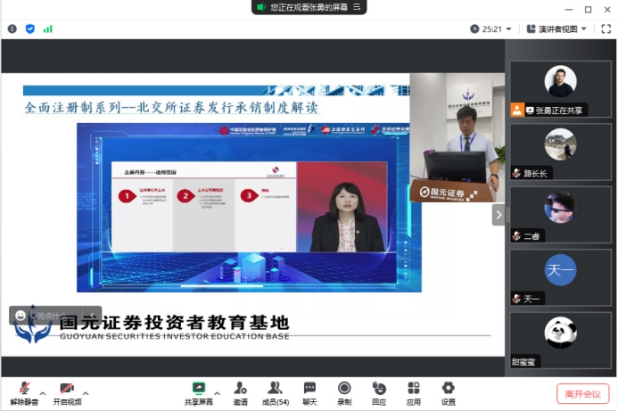Click the shared slide video frame
The width and height of the screenshot is (618, 411).
[x=249, y=208]
